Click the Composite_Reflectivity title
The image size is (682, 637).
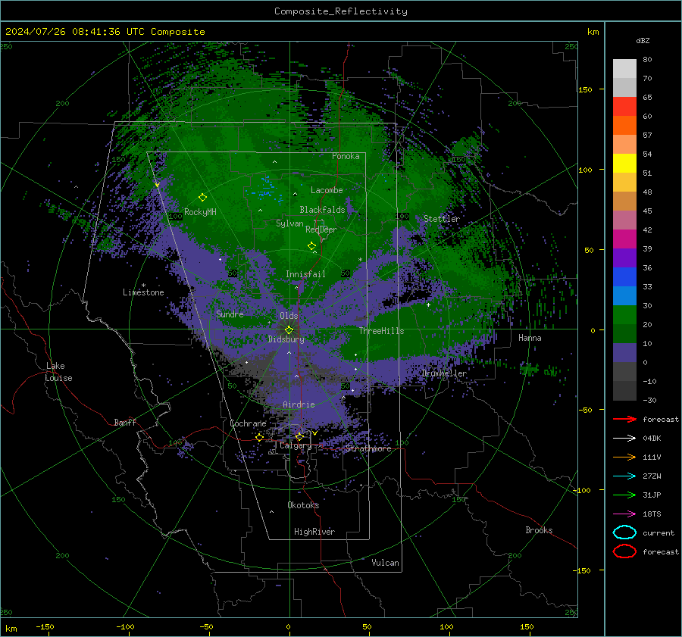341,11
